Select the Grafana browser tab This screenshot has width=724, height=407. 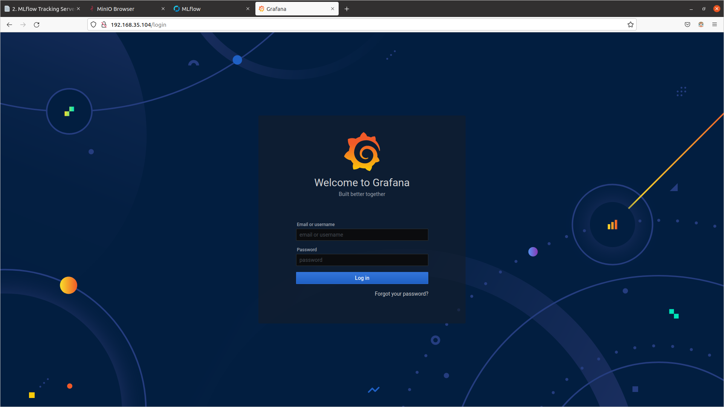pyautogui.click(x=296, y=9)
